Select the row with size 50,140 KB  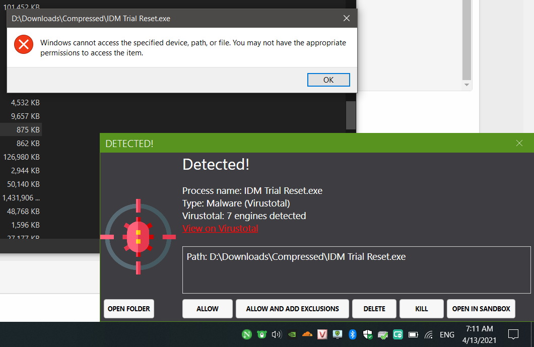[21, 184]
